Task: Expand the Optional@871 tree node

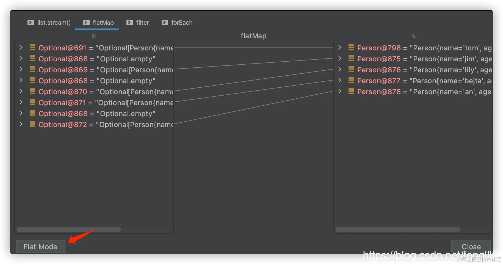Action: tap(21, 102)
